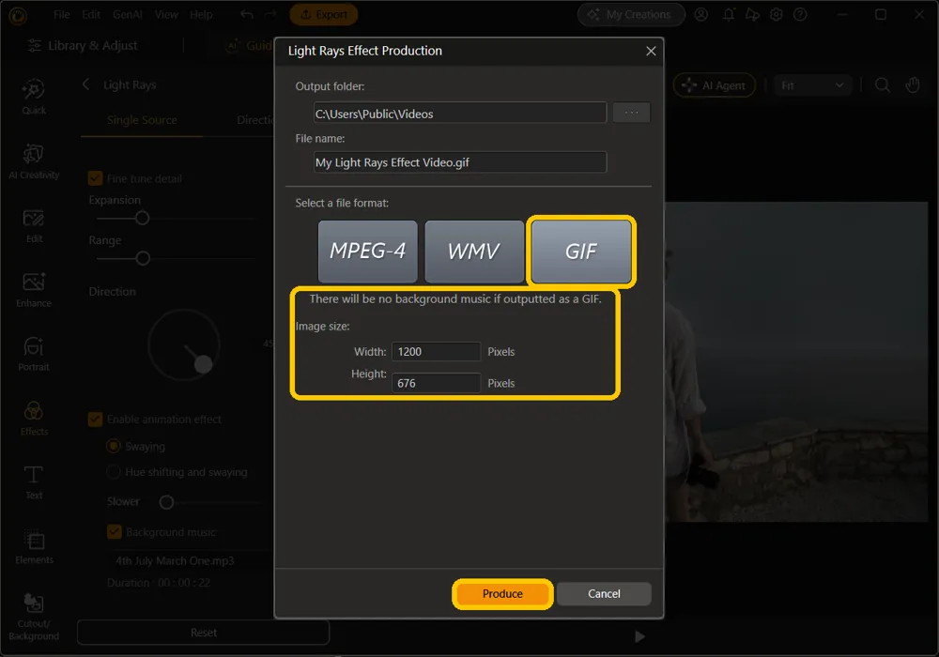Image resolution: width=939 pixels, height=657 pixels.
Task: Open notifications bell icon
Action: pyautogui.click(x=729, y=14)
